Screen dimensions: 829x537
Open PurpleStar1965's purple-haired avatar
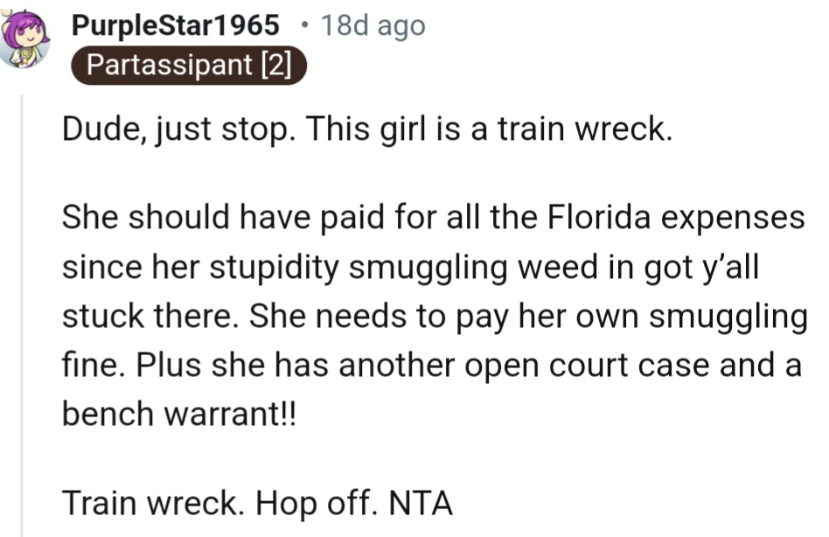24,38
